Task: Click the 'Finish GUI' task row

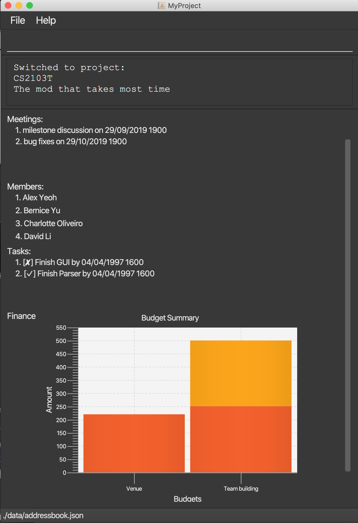Action: (x=79, y=262)
